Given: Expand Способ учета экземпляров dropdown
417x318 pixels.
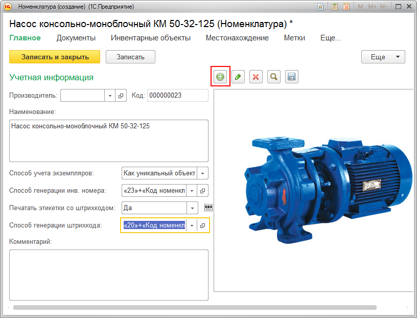Looking at the screenshot, I should [203, 173].
